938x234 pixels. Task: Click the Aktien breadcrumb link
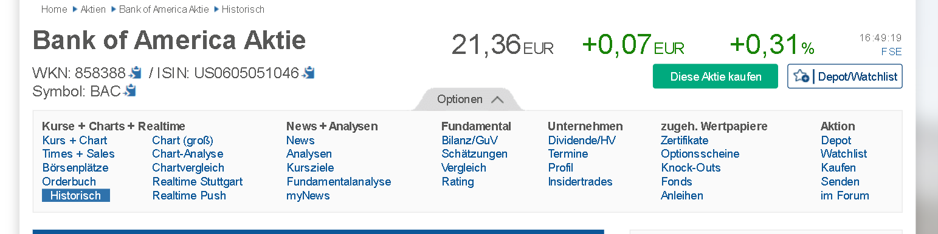point(93,9)
